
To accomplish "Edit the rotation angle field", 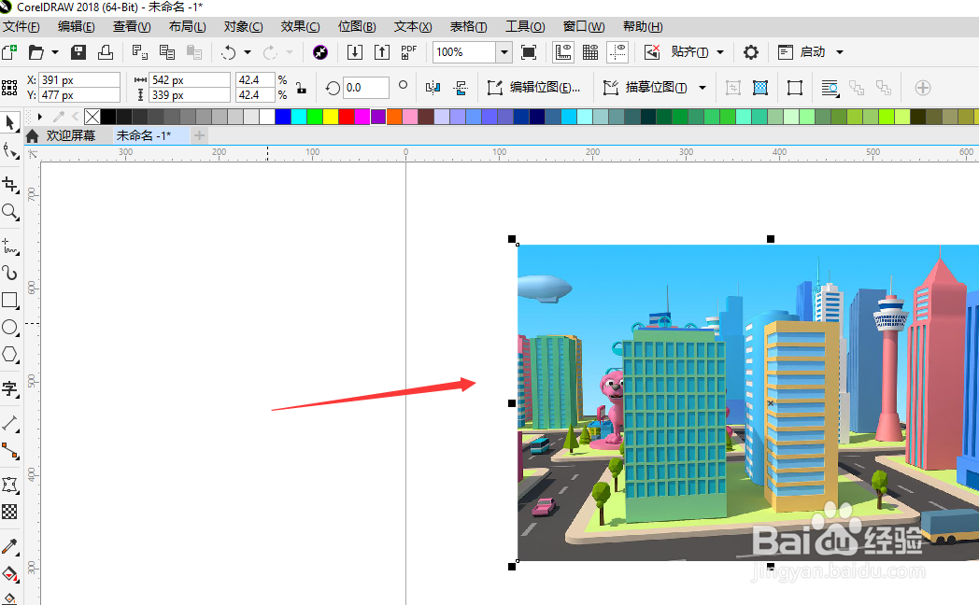I will click(x=366, y=88).
